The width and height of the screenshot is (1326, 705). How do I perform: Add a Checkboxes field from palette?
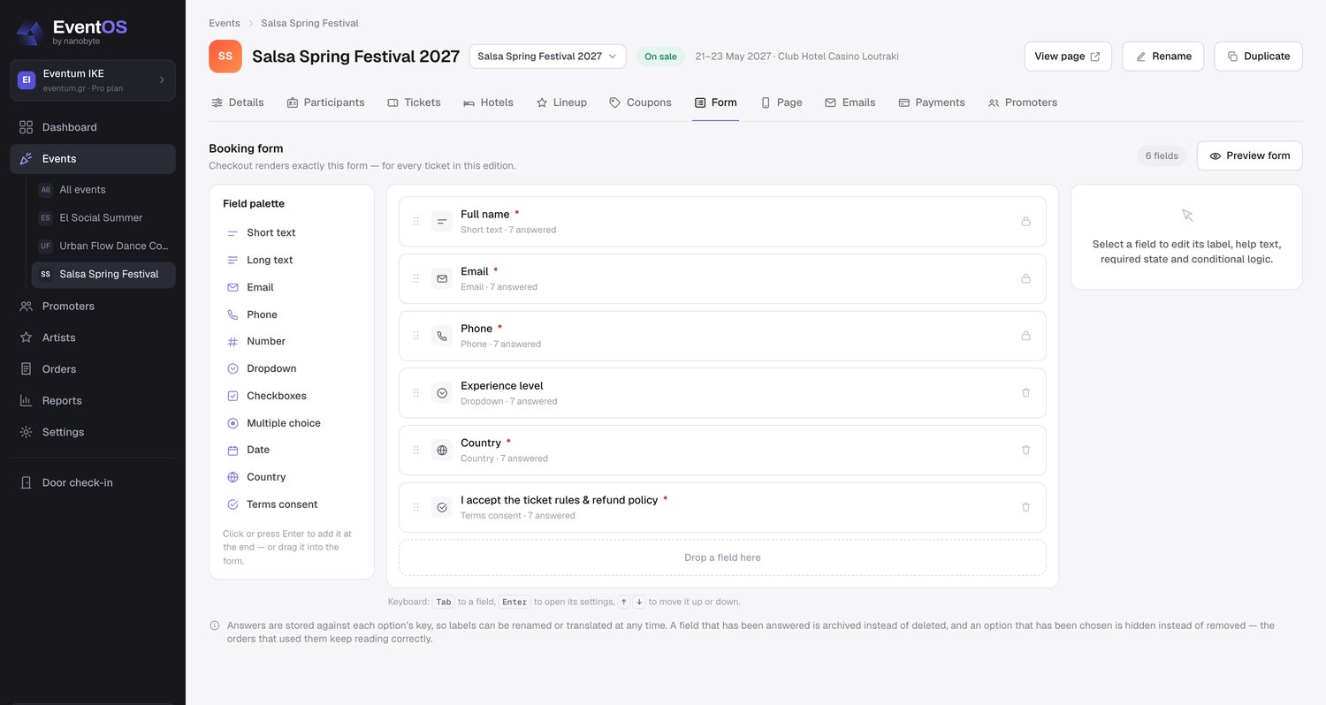tap(292, 396)
